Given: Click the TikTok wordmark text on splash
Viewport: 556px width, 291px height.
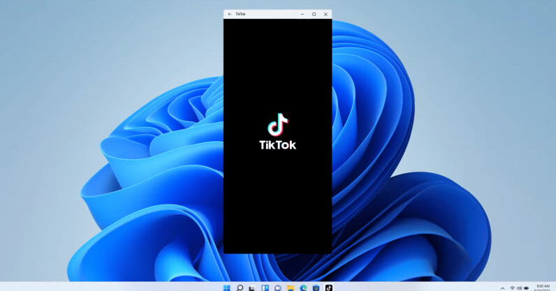Looking at the screenshot, I should pos(277,145).
